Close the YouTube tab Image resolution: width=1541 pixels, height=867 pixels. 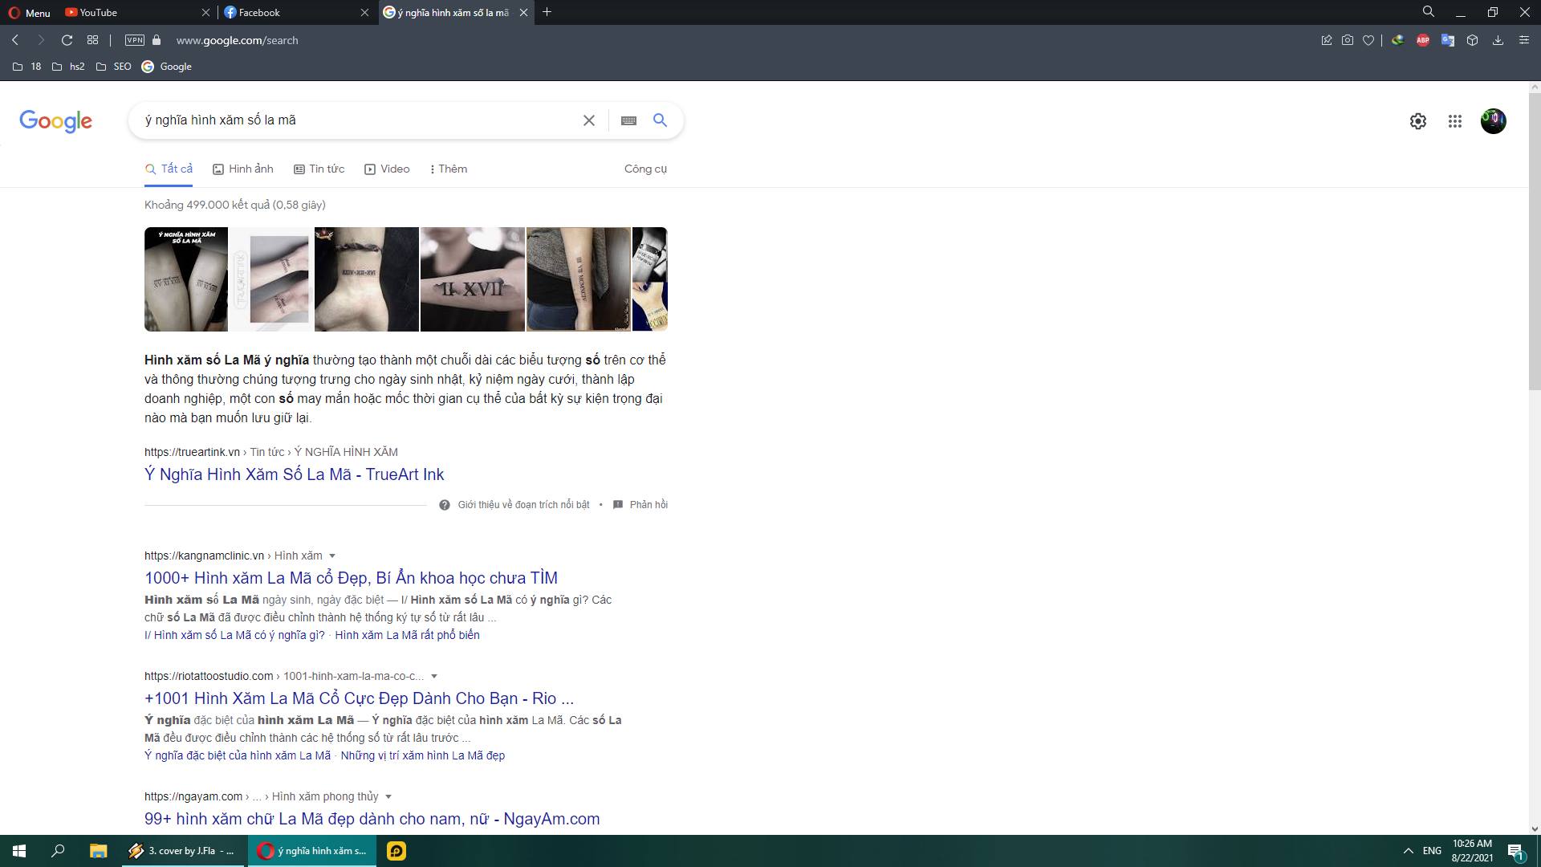(x=205, y=13)
